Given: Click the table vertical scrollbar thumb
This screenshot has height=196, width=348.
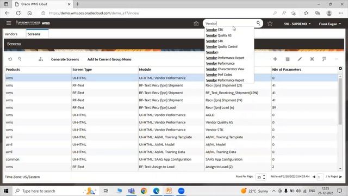Looking at the screenshot, I should coord(340,101).
